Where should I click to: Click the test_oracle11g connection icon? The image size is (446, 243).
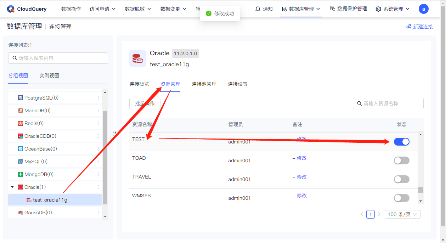(29, 200)
